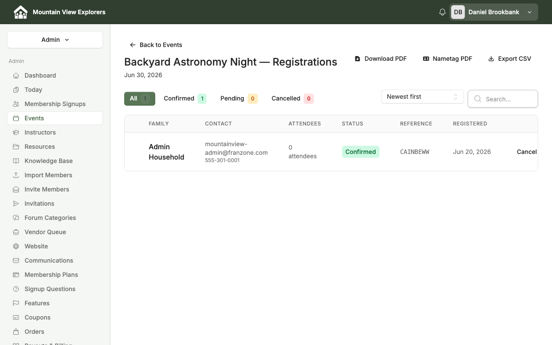
Task: Open Vendor Queue in sidebar
Action: click(x=55, y=232)
